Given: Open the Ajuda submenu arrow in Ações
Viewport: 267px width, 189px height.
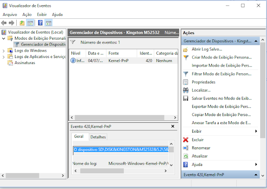Looking at the screenshot, I should [x=256, y=164].
